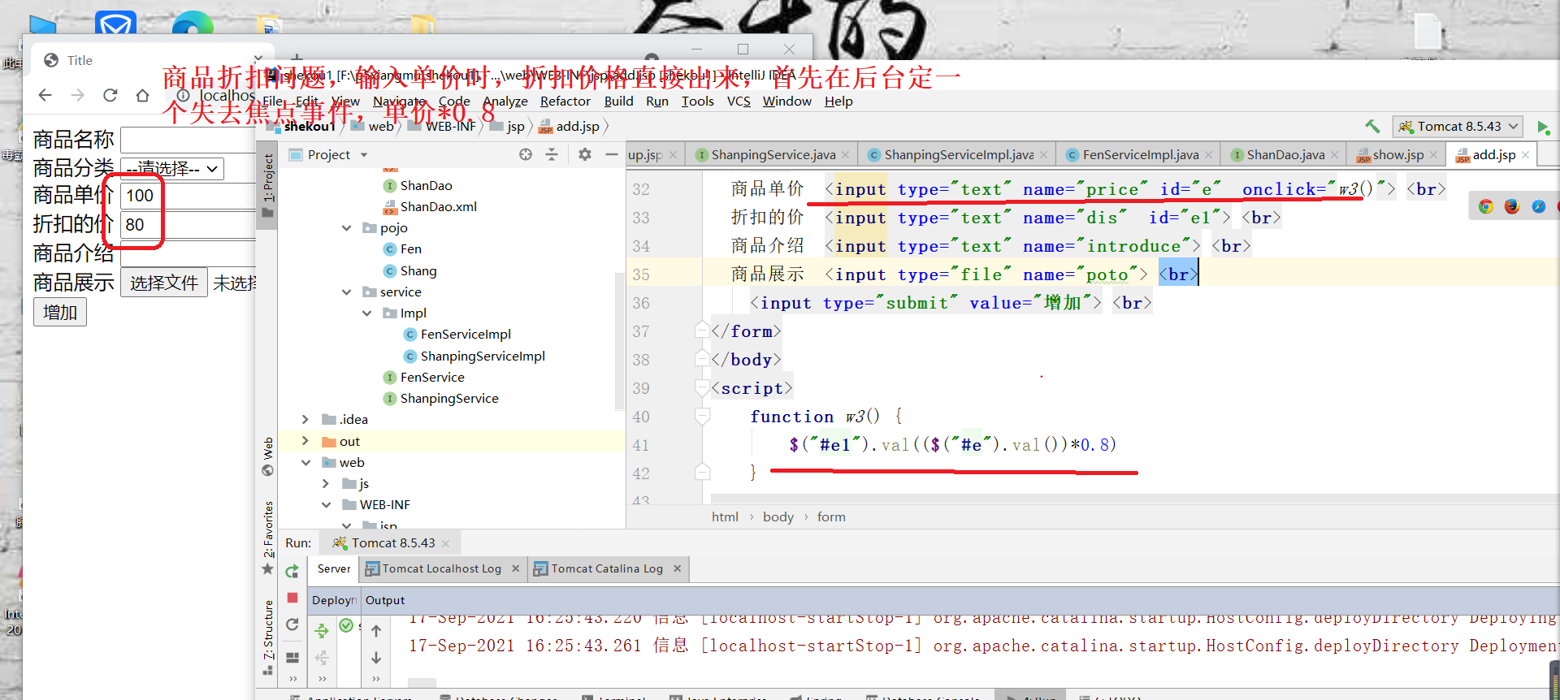Click the deploy all green arrows icon
1560x700 pixels.
tap(322, 630)
